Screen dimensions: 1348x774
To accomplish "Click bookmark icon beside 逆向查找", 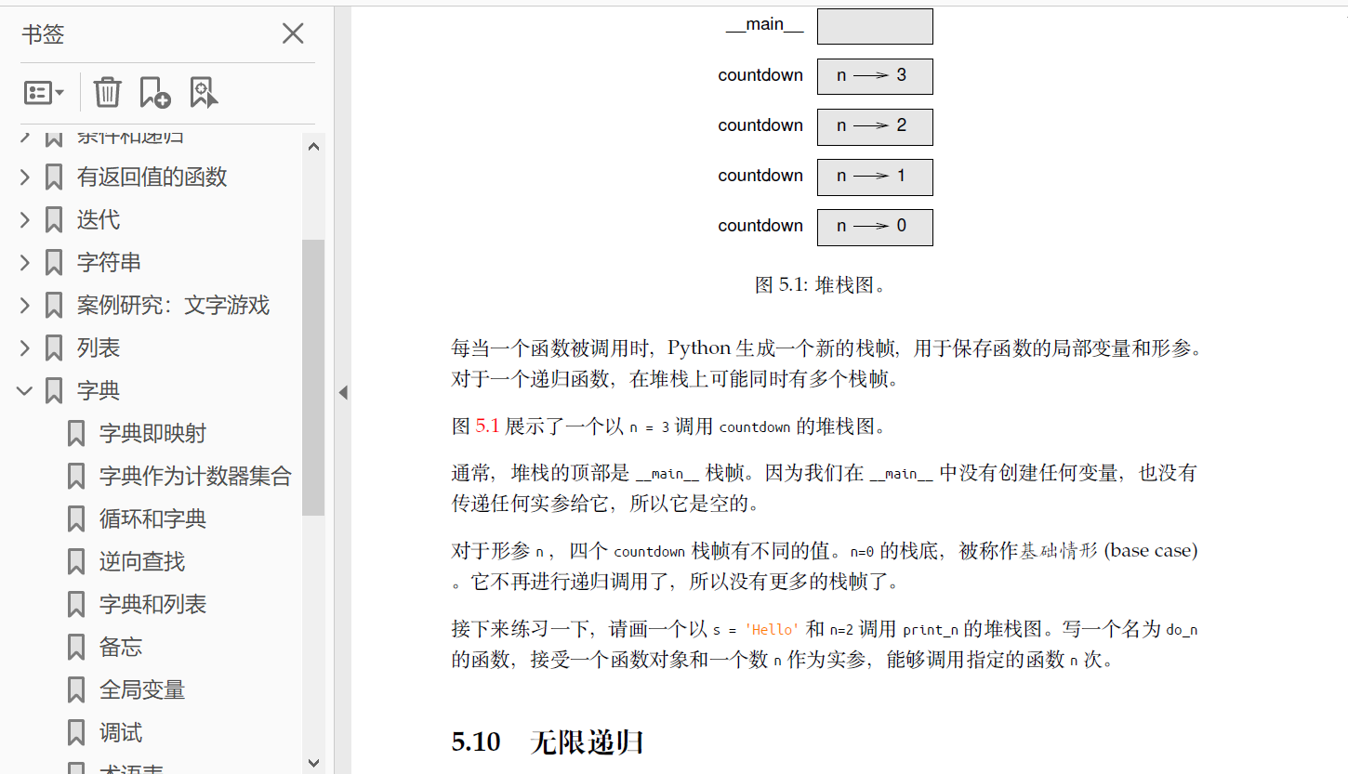I will point(76,561).
